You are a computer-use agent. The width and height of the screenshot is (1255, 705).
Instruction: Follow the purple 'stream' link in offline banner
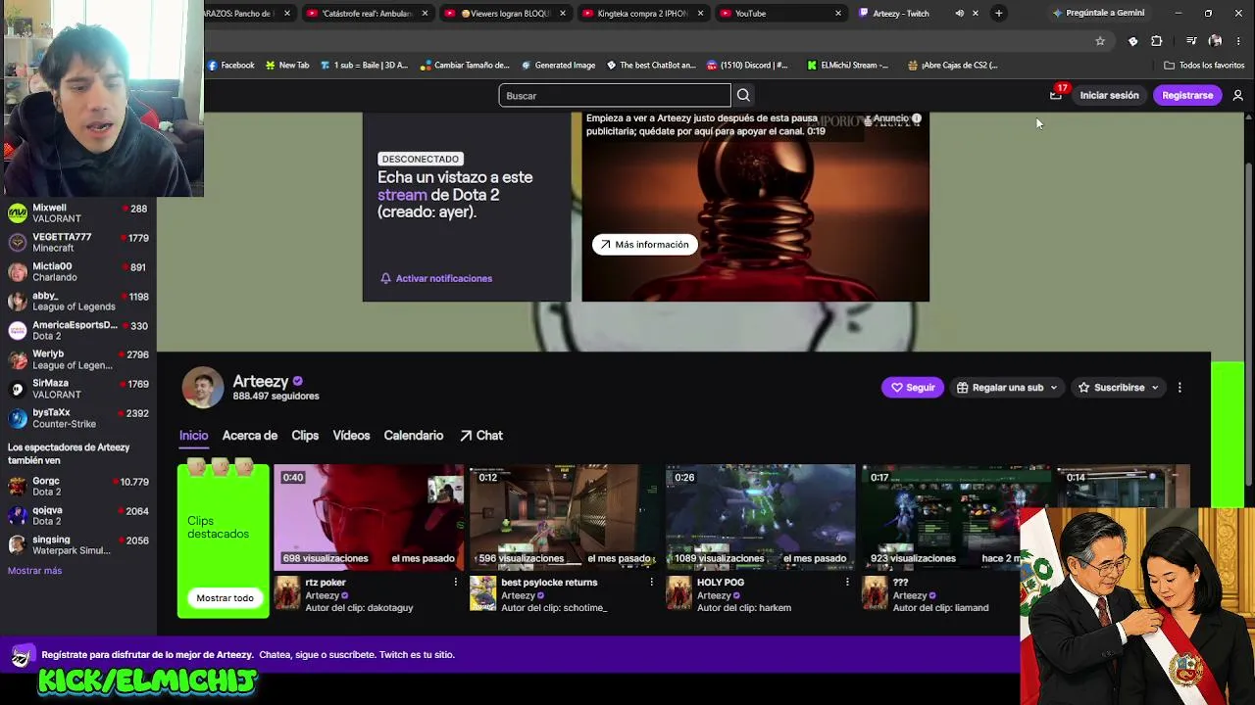(x=402, y=195)
